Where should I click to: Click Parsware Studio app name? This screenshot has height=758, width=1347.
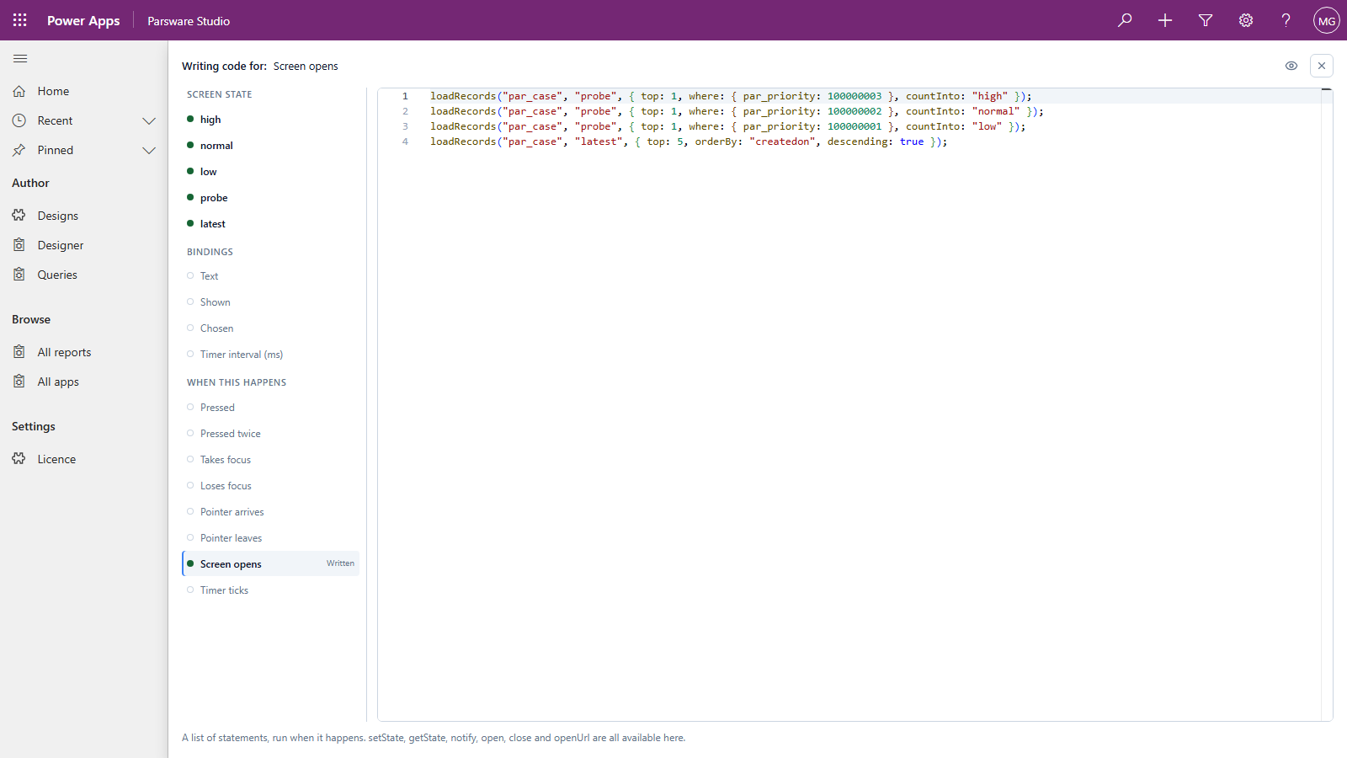point(189,21)
